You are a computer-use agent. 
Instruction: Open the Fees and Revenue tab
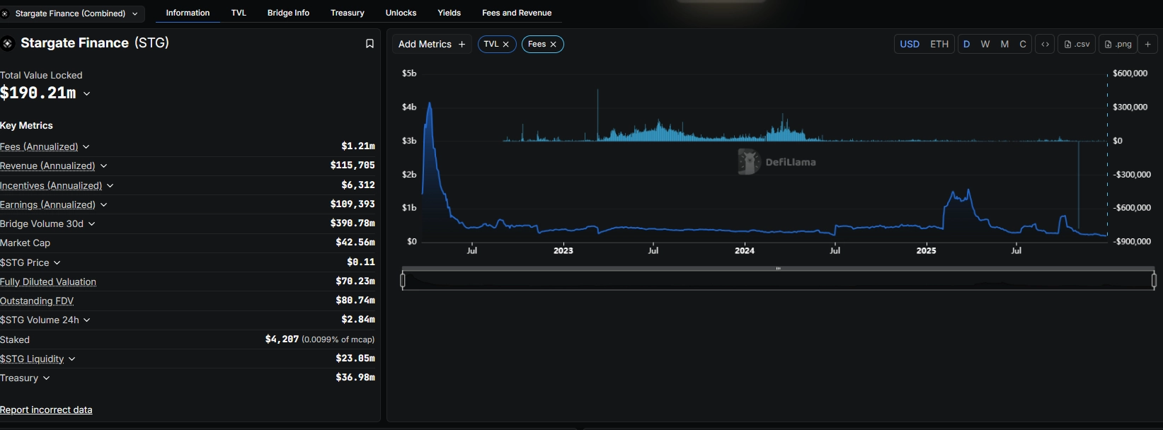tap(516, 13)
